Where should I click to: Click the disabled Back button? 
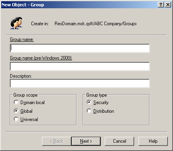[56, 141]
